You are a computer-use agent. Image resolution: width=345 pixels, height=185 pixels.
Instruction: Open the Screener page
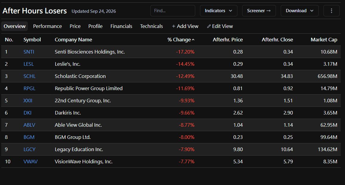tap(259, 11)
